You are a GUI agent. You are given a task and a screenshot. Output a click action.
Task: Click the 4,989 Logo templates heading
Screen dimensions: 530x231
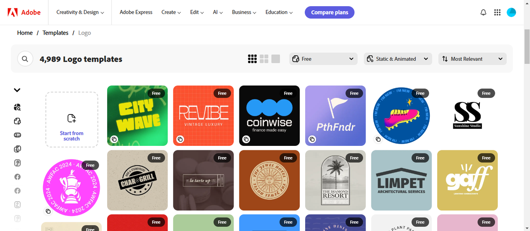coord(81,59)
